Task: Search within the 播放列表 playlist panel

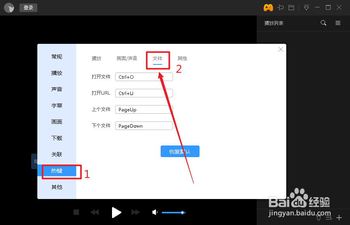Action: click(x=324, y=23)
